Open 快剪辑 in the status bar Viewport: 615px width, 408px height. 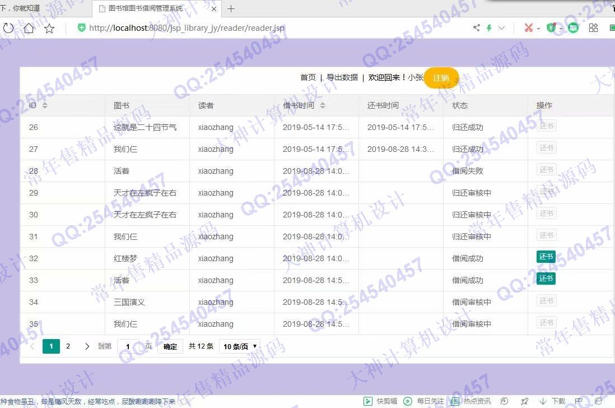pyautogui.click(x=380, y=401)
